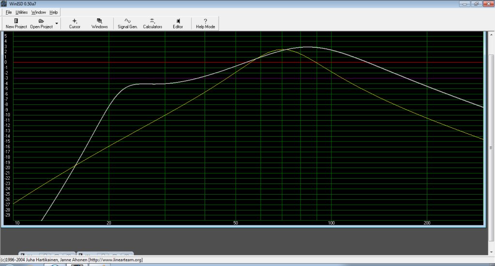The image size is (495, 266).
Task: Open the Utilities menu
Action: [x=21, y=12]
